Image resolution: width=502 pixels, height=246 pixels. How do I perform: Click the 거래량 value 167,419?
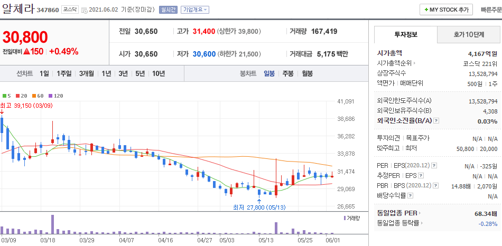324,31
